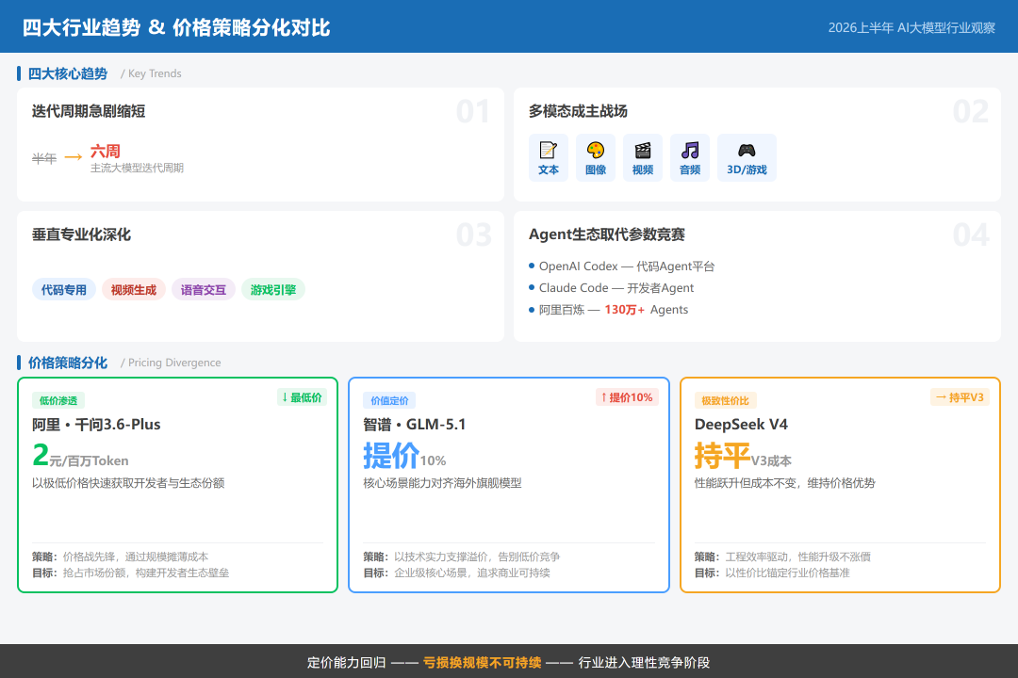
Task: Click 定价能力回归 in the footer
Action: [347, 662]
